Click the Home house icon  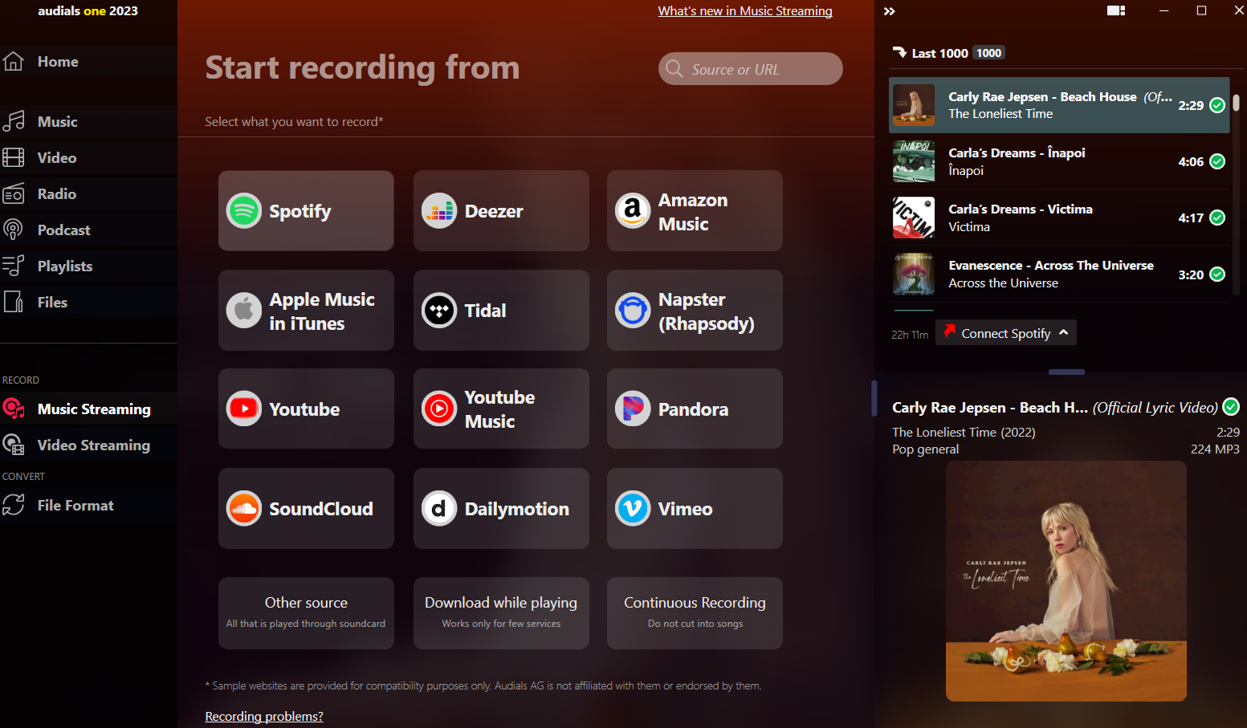click(x=13, y=61)
